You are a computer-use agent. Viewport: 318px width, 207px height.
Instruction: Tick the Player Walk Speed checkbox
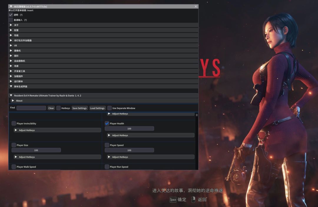(14, 167)
